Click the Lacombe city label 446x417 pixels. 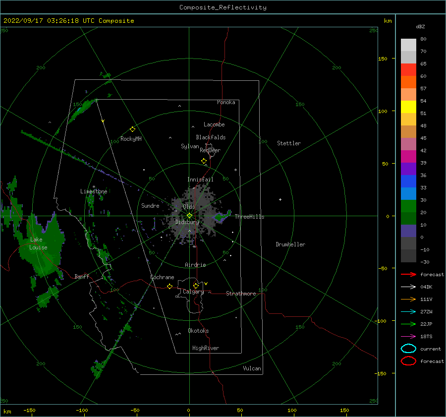(214, 124)
